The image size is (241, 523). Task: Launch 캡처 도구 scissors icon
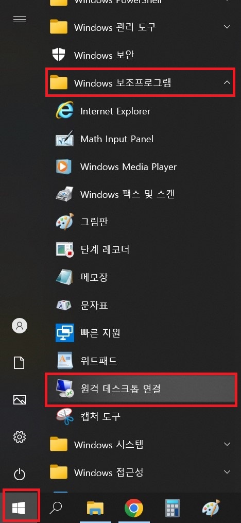point(65,416)
